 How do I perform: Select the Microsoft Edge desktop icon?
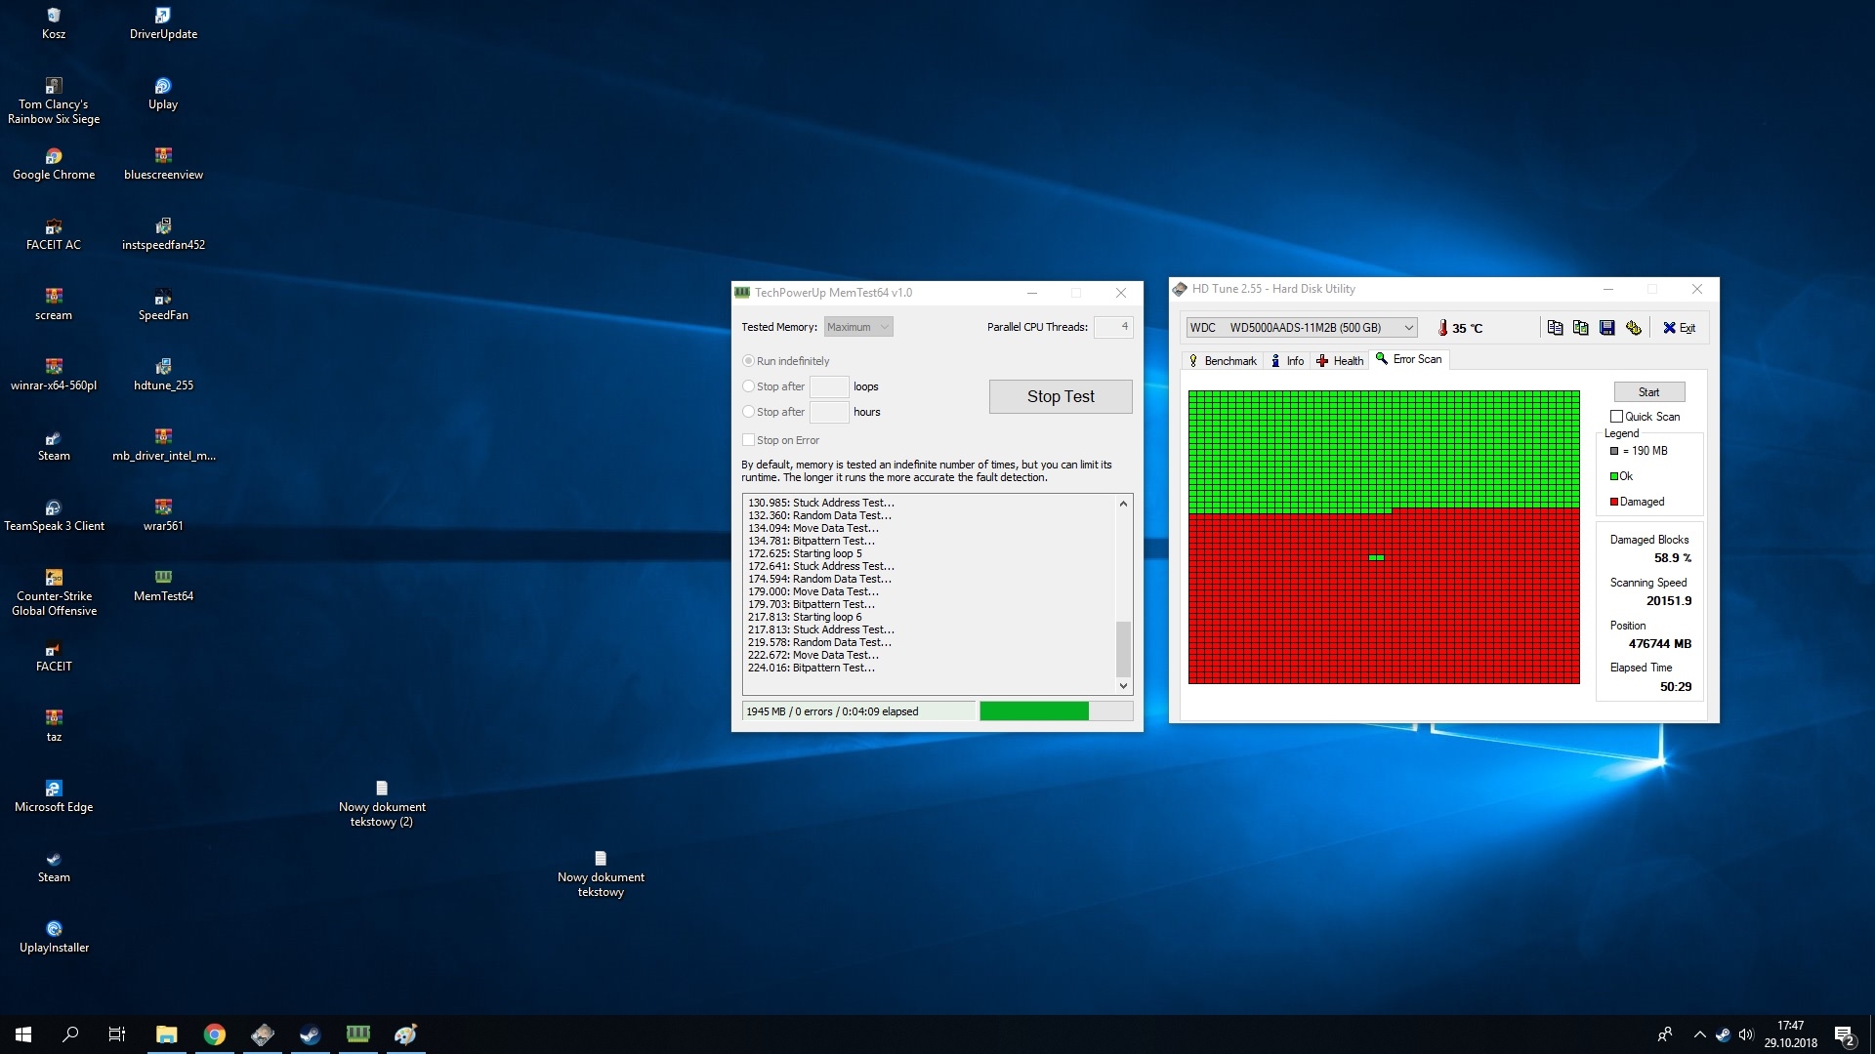pyautogui.click(x=54, y=796)
